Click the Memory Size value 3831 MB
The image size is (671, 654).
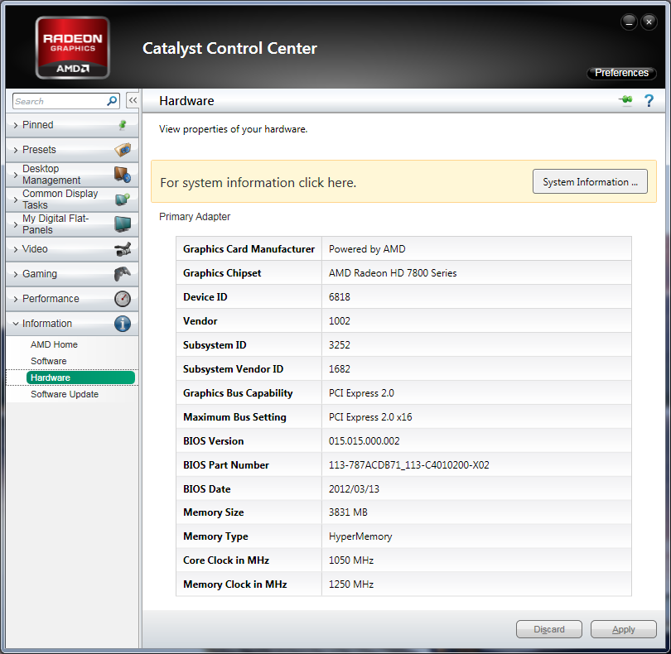click(x=348, y=512)
